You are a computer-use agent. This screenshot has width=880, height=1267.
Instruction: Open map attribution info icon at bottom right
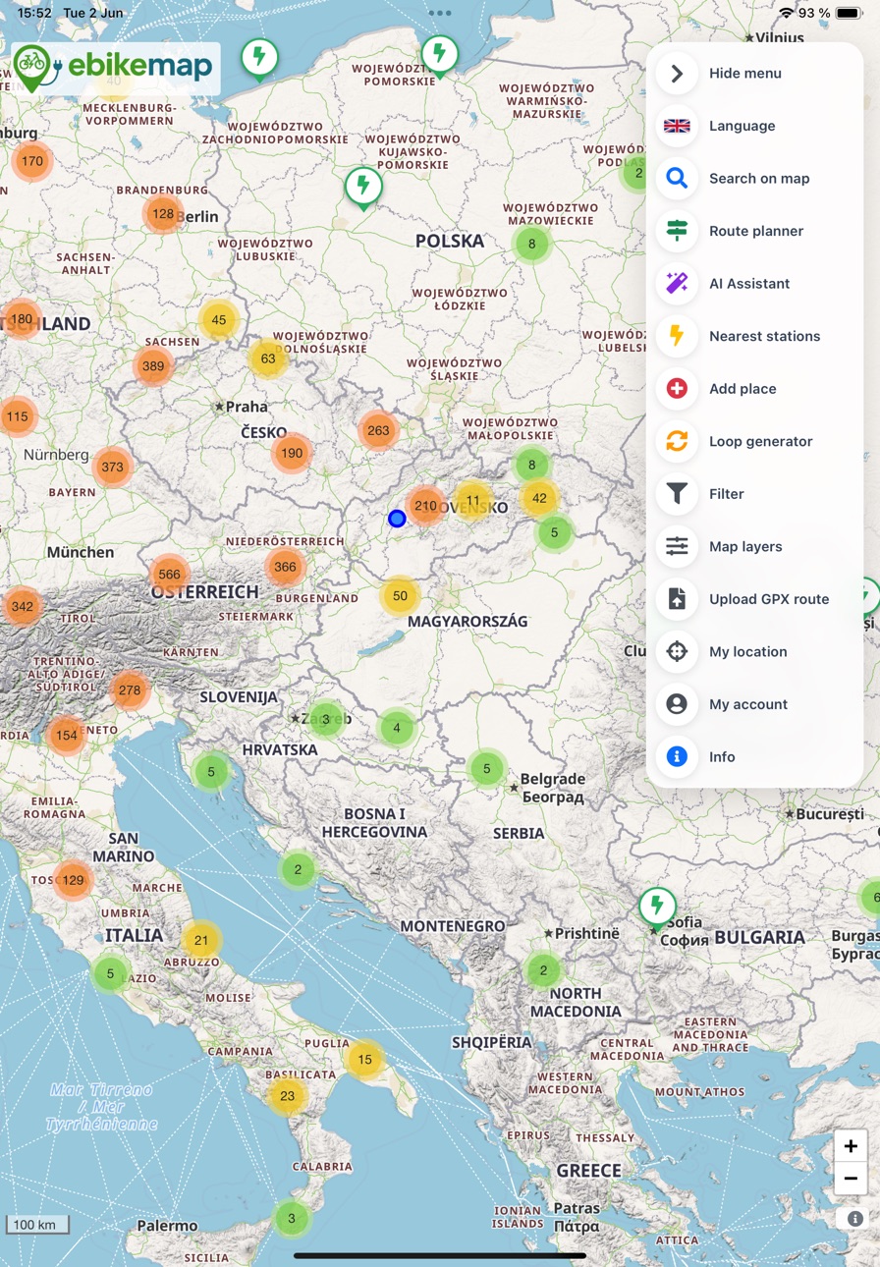(855, 1219)
